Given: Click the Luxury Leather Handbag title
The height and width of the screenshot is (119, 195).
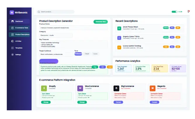Looking at the screenshot, I should pyautogui.click(x=132, y=46).
